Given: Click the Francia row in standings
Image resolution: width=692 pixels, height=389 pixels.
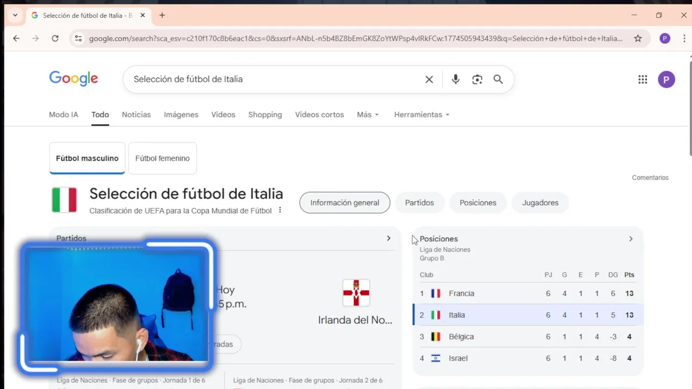Looking at the screenshot, I should (528, 293).
